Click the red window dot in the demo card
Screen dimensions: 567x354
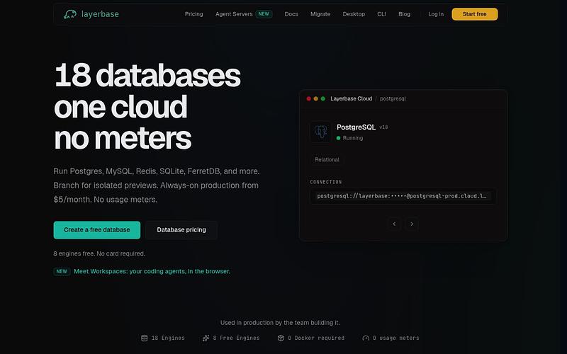(308, 98)
